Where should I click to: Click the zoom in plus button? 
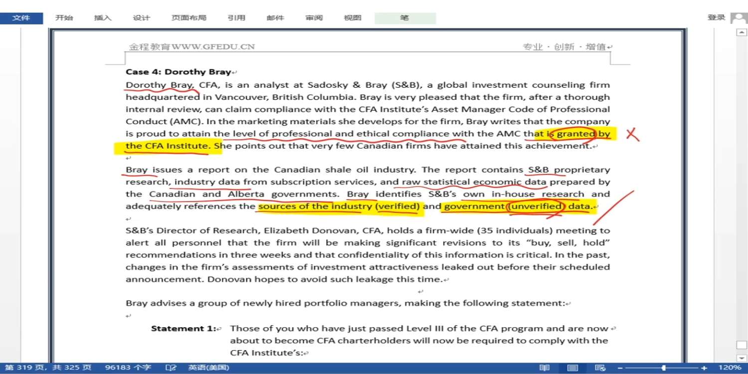click(704, 368)
